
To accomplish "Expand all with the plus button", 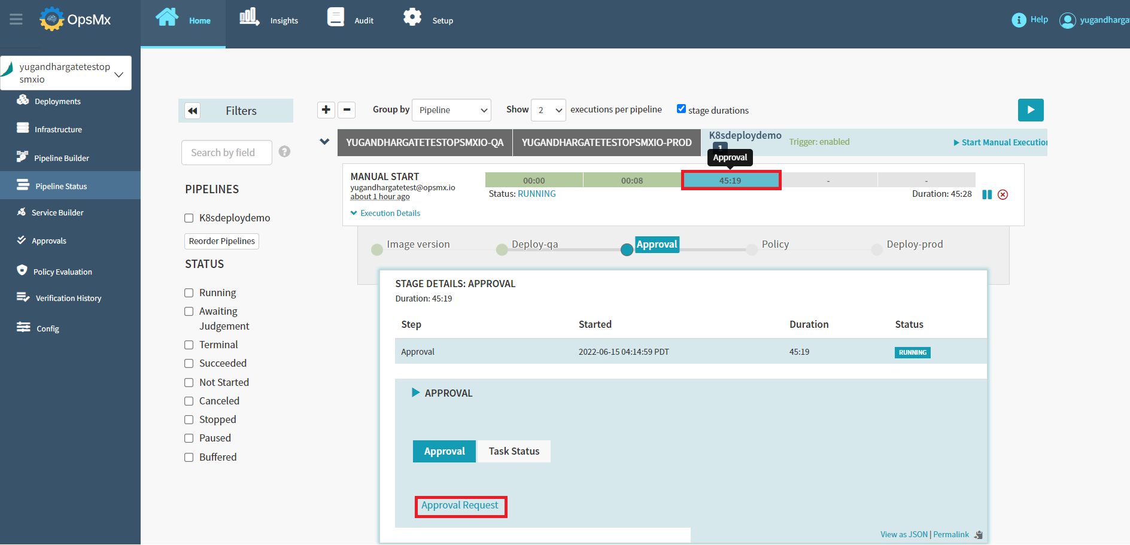I will click(326, 110).
